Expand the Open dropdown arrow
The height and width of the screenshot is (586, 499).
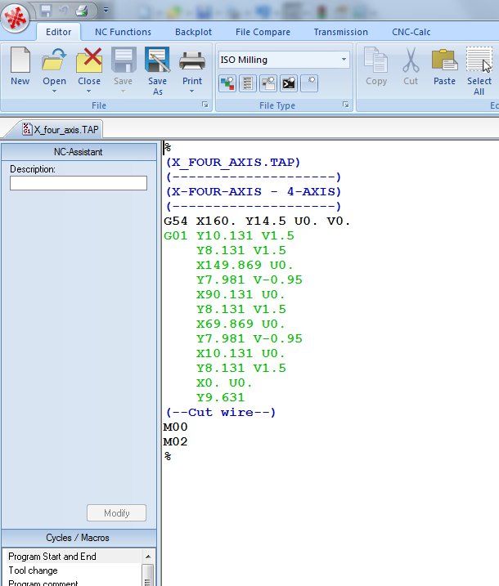click(x=54, y=92)
